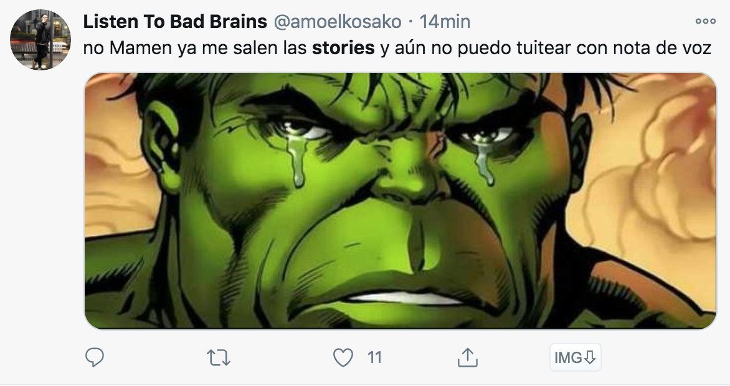Expand the crying Hulk image
This screenshot has height=386, width=730.
click(x=401, y=200)
